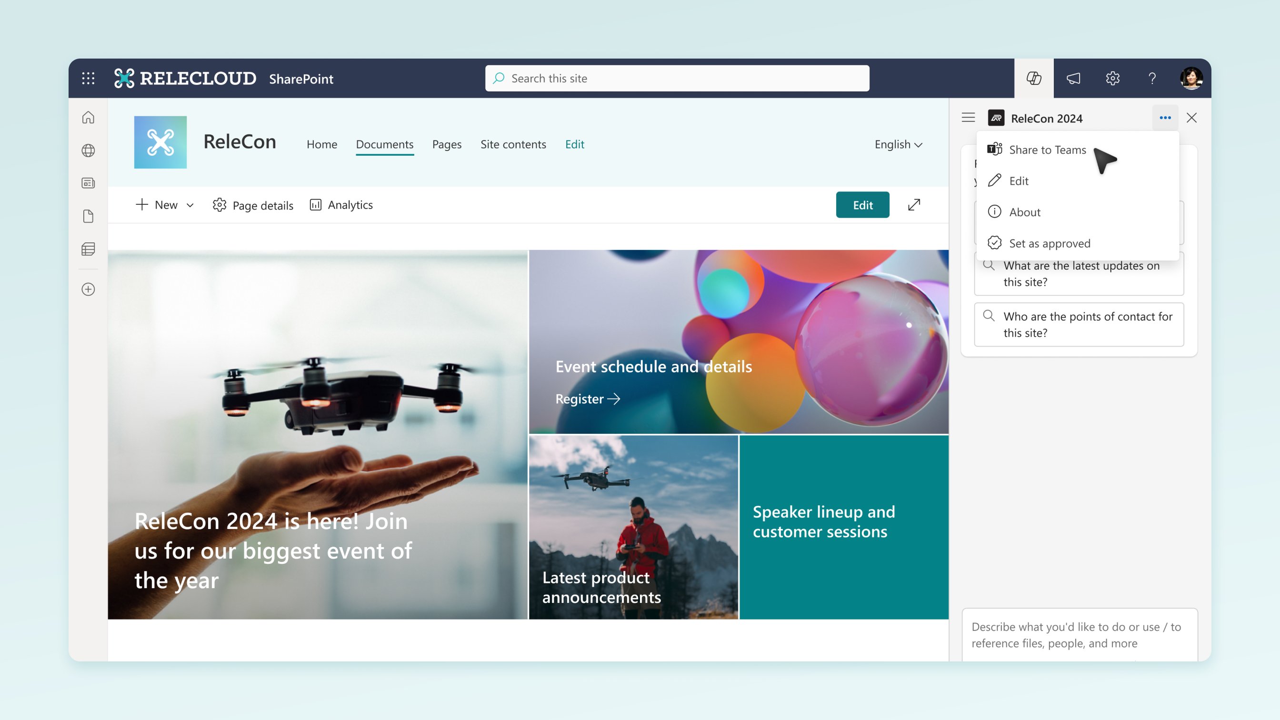Click the Settings gear icon
The width and height of the screenshot is (1280, 720).
pos(1113,78)
